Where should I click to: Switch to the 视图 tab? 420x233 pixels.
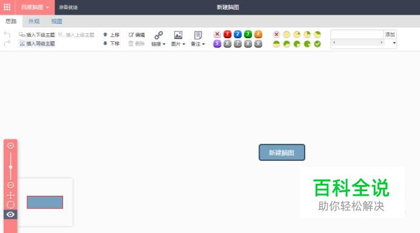pyautogui.click(x=57, y=21)
